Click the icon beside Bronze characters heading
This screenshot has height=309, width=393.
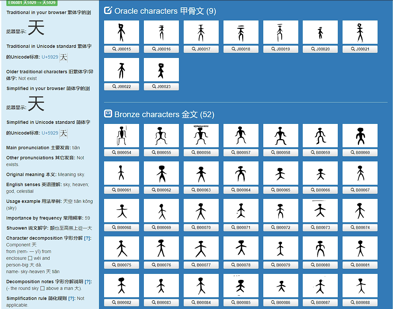pyautogui.click(x=108, y=114)
